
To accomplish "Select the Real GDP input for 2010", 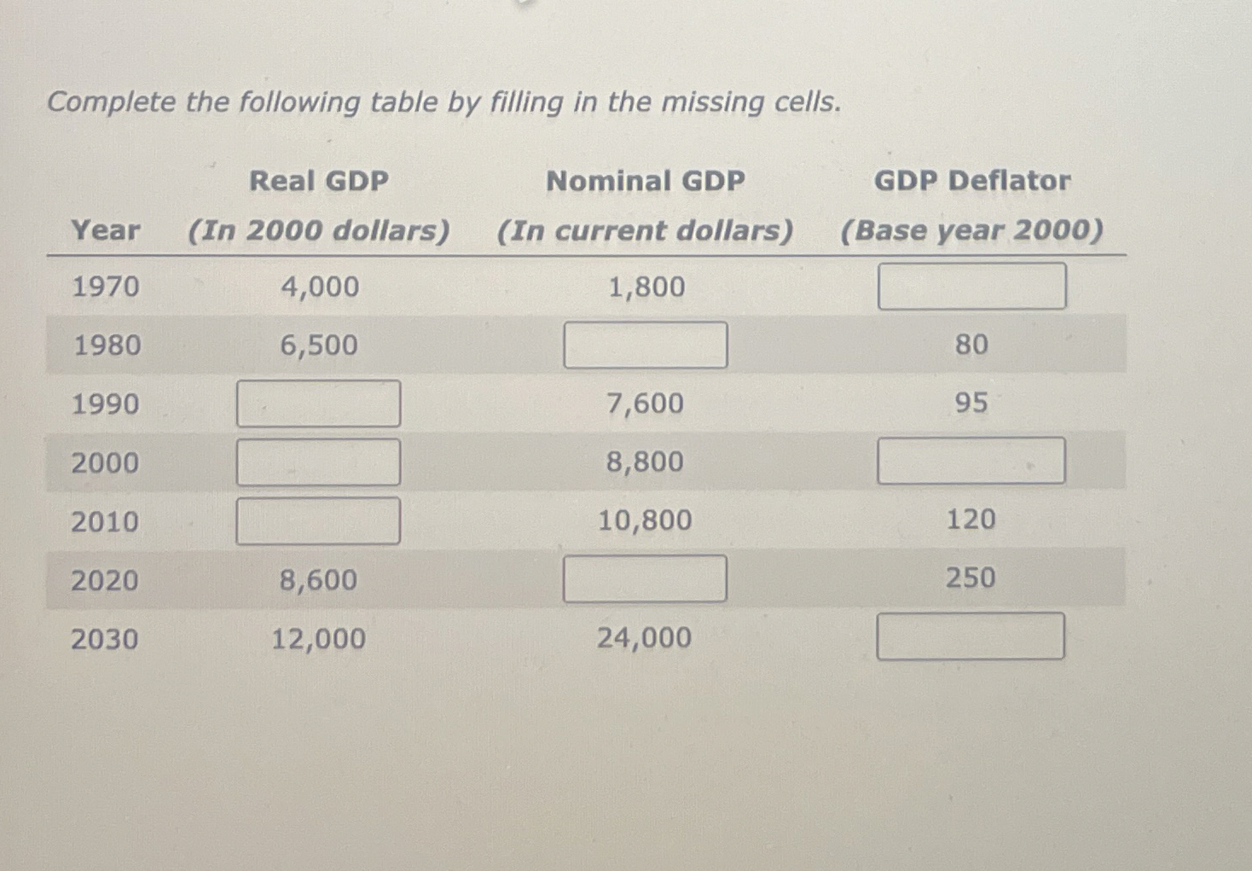I will (x=318, y=520).
